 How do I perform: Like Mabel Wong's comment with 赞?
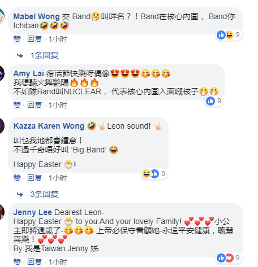[x=17, y=39]
